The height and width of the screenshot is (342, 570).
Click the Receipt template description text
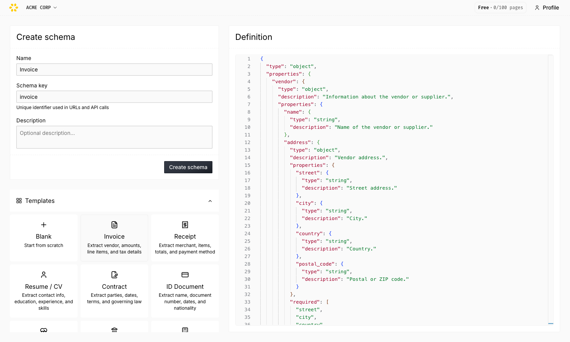pos(185,249)
